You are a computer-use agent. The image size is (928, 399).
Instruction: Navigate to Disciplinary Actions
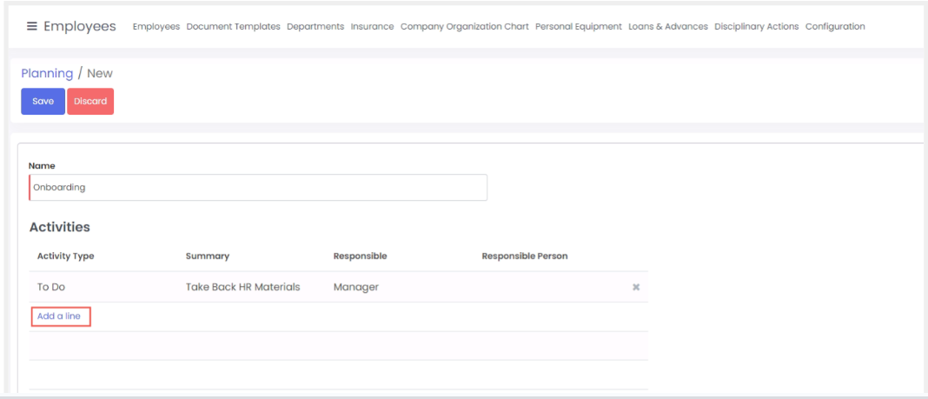(x=756, y=27)
